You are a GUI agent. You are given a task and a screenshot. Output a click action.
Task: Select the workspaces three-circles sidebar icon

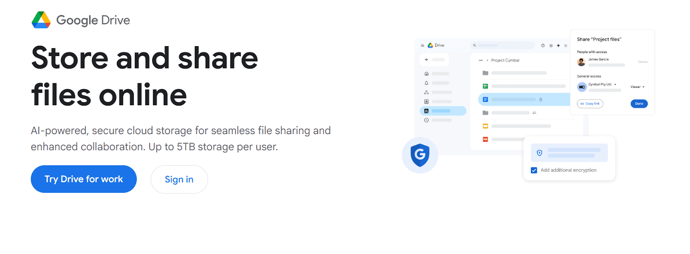pos(427,92)
